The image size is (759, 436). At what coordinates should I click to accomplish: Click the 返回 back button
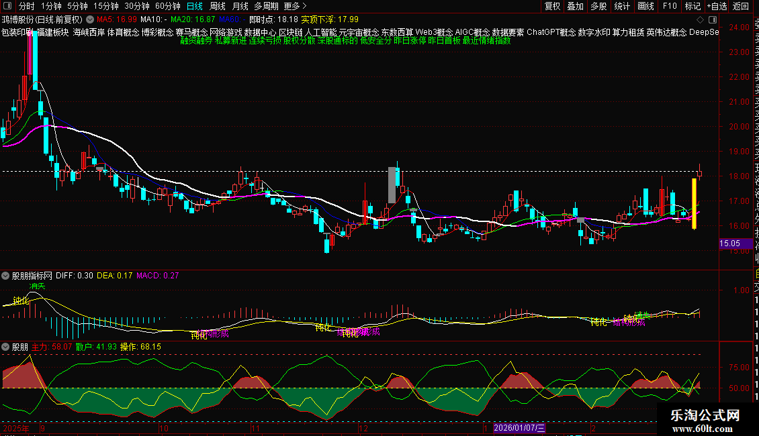(740, 6)
